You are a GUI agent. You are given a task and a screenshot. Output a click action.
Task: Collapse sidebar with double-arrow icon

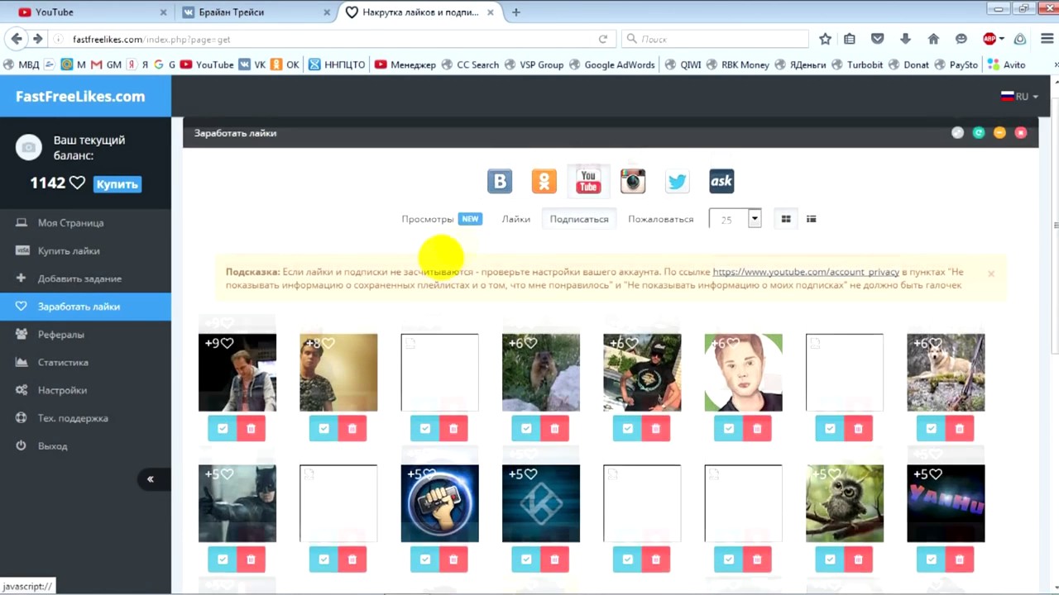pyautogui.click(x=151, y=479)
